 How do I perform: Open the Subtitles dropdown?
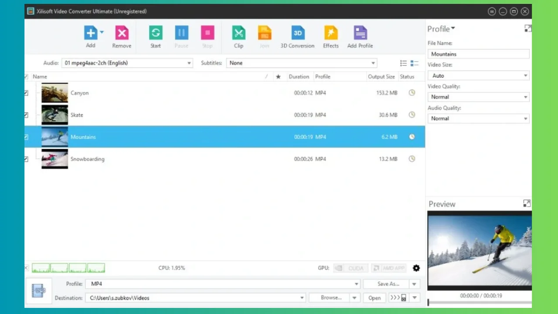pyautogui.click(x=374, y=63)
